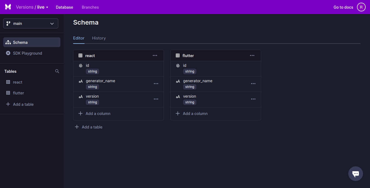Open the Database tab in top bar
This screenshot has width=370, height=188.
(x=64, y=7)
